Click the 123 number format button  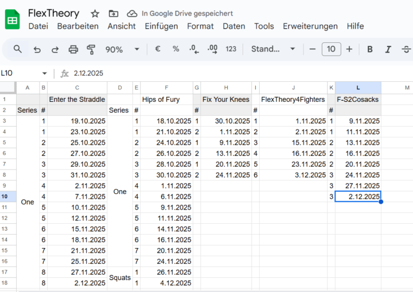[x=231, y=49]
